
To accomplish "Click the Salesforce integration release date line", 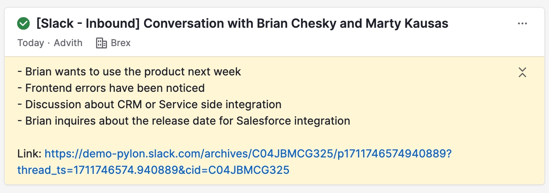I will [x=184, y=121].
